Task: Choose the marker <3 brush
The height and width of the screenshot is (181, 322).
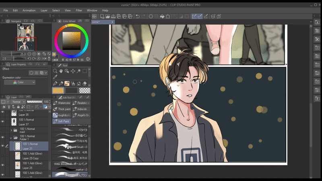Action: coord(70,169)
